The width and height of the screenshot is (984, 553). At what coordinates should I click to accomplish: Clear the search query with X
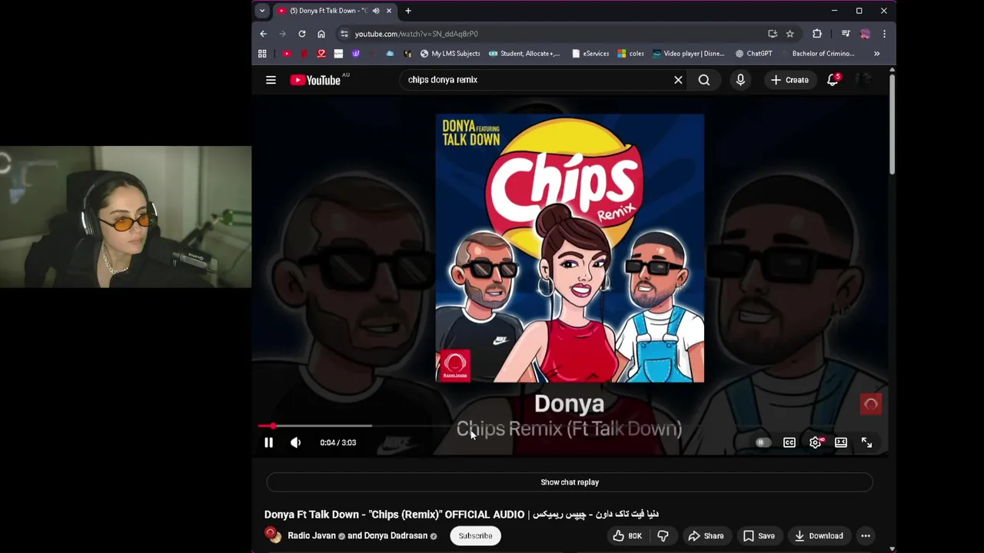point(678,80)
